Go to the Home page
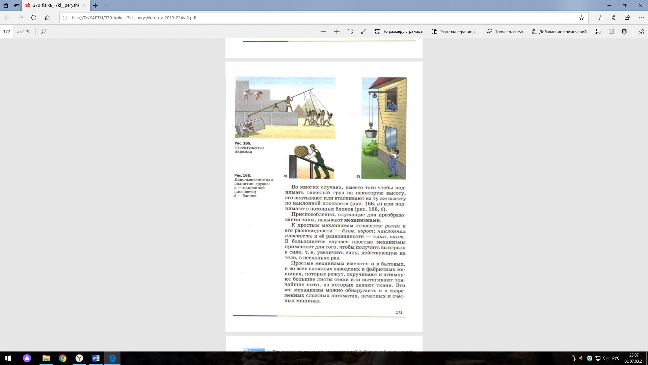The width and height of the screenshot is (648, 365). [47, 18]
